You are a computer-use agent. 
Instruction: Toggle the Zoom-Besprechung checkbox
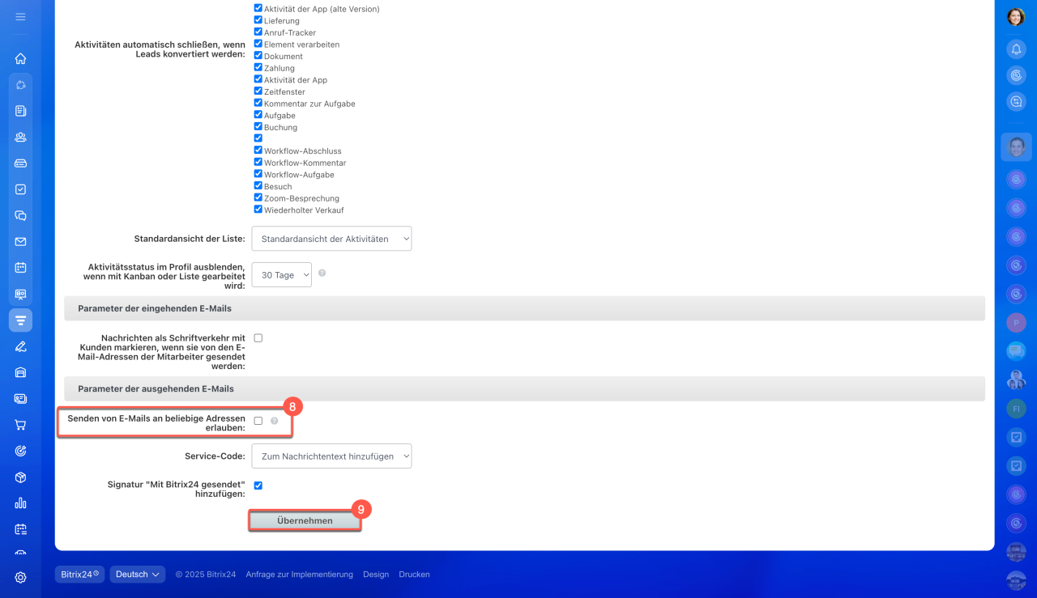pyautogui.click(x=258, y=197)
